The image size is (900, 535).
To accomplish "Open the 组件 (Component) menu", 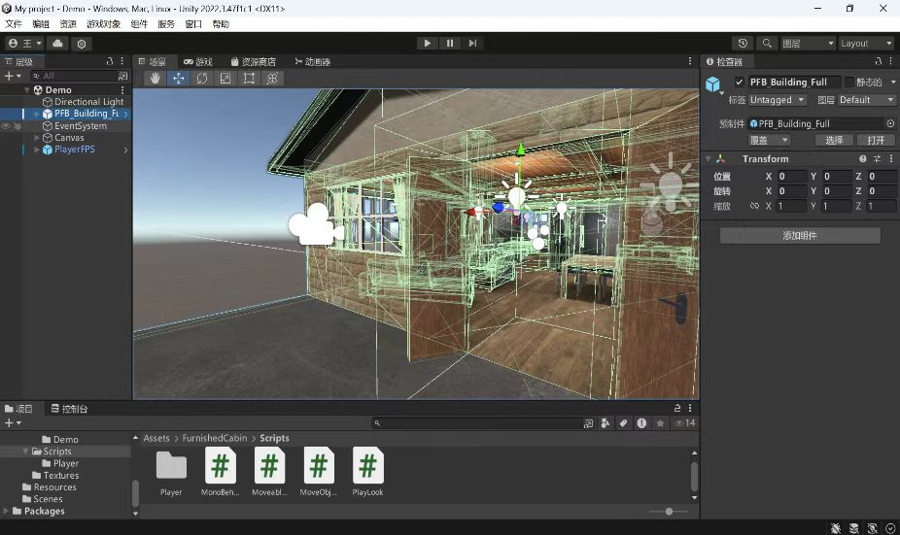I will [x=139, y=23].
